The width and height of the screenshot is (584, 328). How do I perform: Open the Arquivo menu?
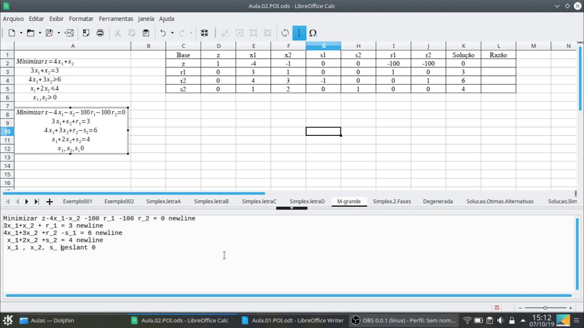pos(13,19)
